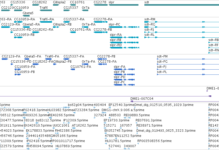Select the RE07691.3prime EST label
This screenshot has height=150, width=219.
(148, 120)
